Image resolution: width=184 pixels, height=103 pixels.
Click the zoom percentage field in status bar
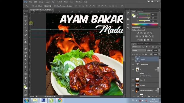tap(32, 96)
